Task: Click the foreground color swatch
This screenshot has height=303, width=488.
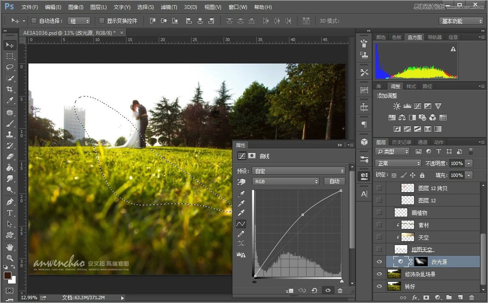Action: (x=8, y=275)
